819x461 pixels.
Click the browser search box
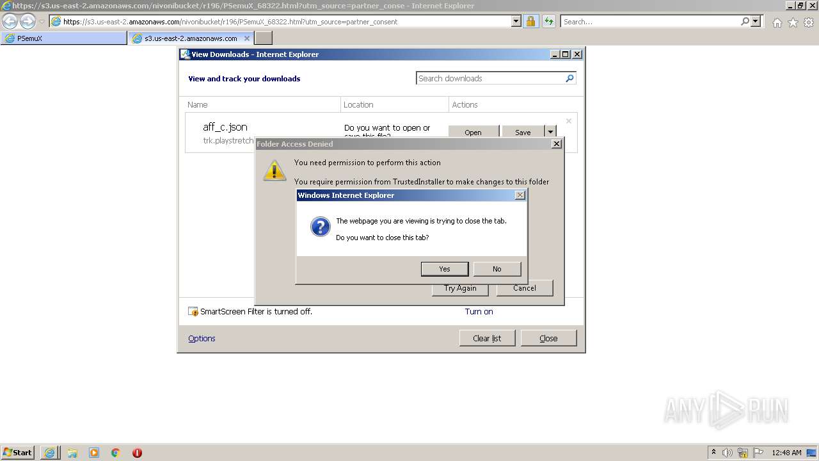pyautogui.click(x=650, y=21)
